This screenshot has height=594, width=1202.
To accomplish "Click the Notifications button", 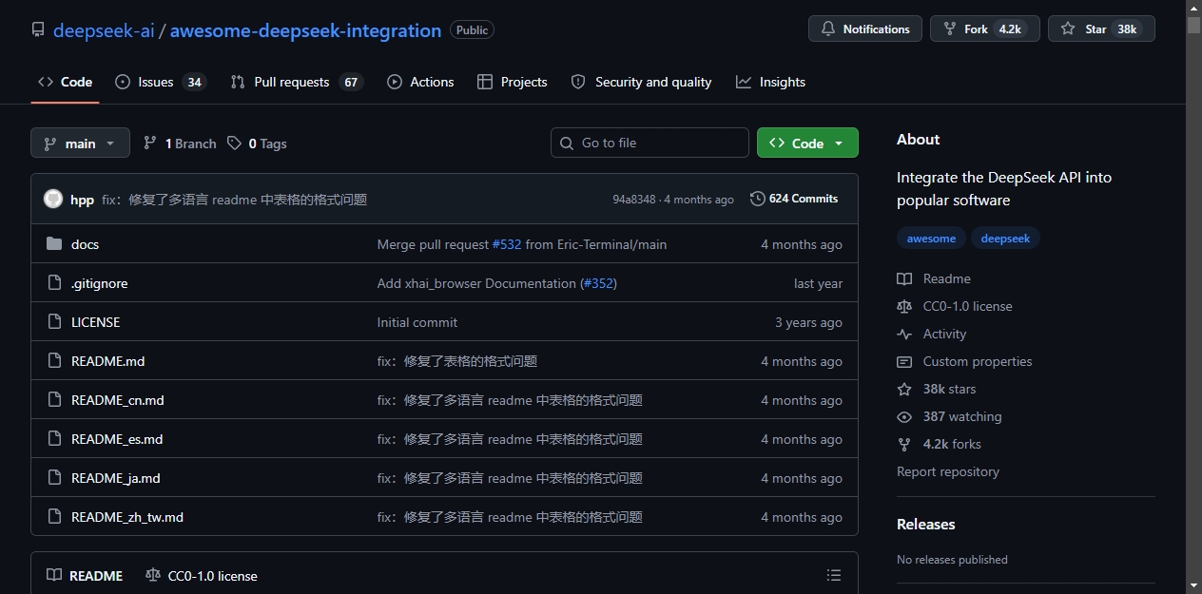I will pos(865,29).
